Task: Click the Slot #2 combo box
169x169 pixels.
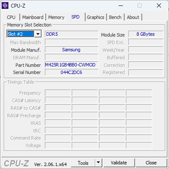Action: (24, 34)
